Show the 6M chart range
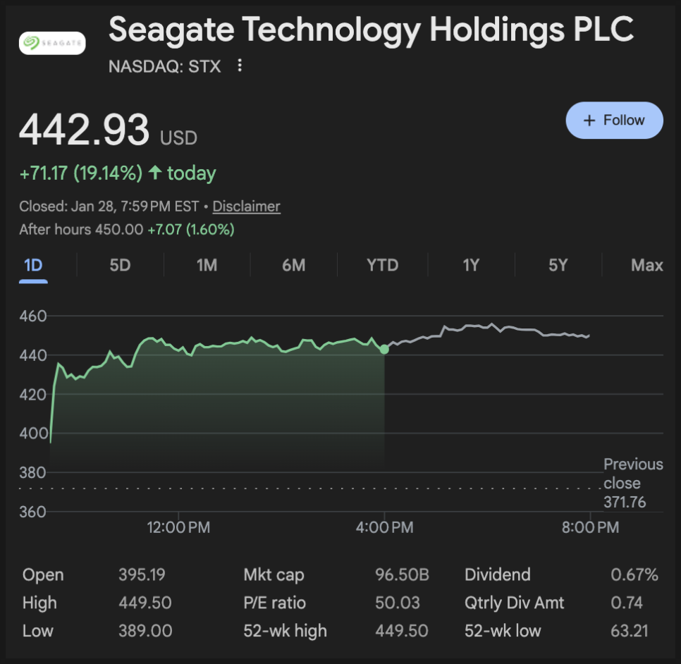Screen dimensions: 681x664 [293, 266]
